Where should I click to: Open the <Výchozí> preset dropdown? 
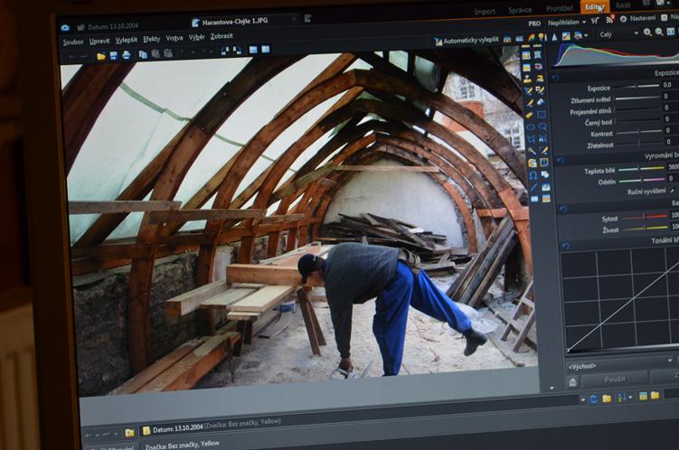pos(669,360)
